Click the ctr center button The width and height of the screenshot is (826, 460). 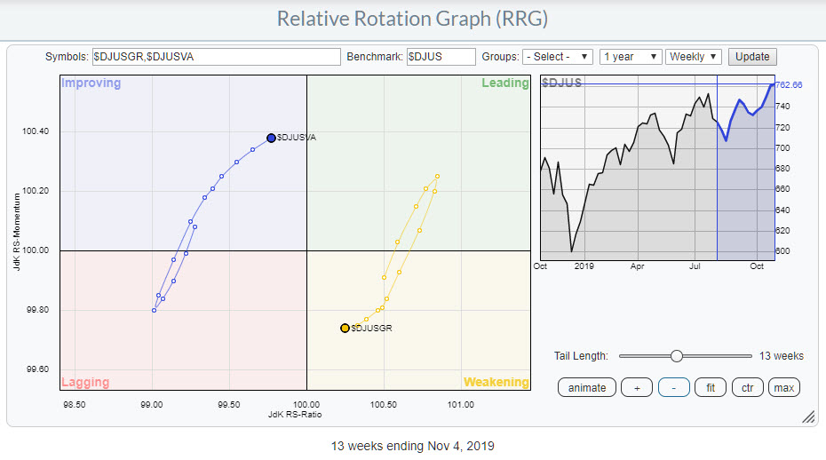click(x=747, y=388)
